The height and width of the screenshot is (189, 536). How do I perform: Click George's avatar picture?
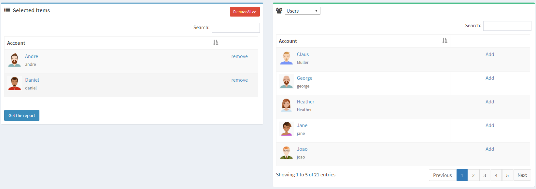pyautogui.click(x=286, y=82)
